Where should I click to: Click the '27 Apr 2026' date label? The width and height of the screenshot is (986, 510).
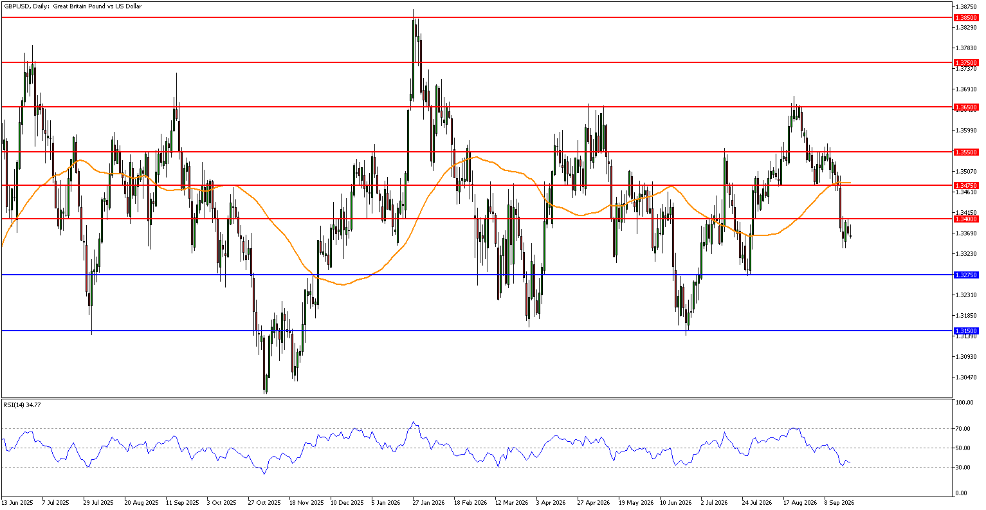pyautogui.click(x=594, y=502)
